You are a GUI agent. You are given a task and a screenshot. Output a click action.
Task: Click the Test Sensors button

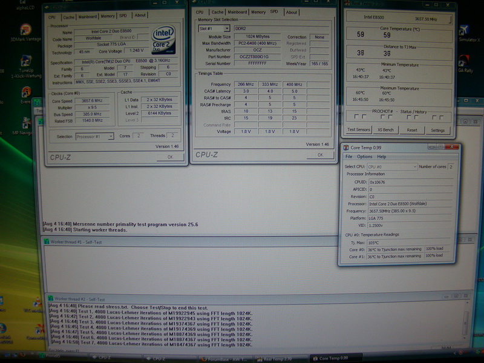(358, 129)
